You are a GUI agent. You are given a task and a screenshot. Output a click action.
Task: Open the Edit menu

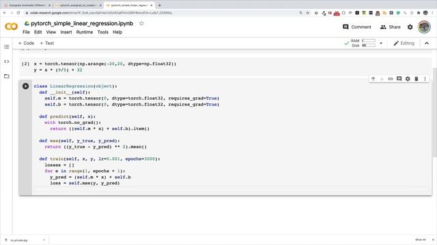[x=38, y=32]
